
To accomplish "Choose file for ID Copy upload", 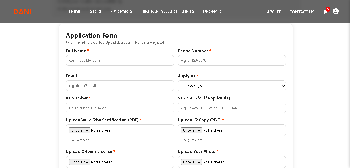I will (x=192, y=130).
